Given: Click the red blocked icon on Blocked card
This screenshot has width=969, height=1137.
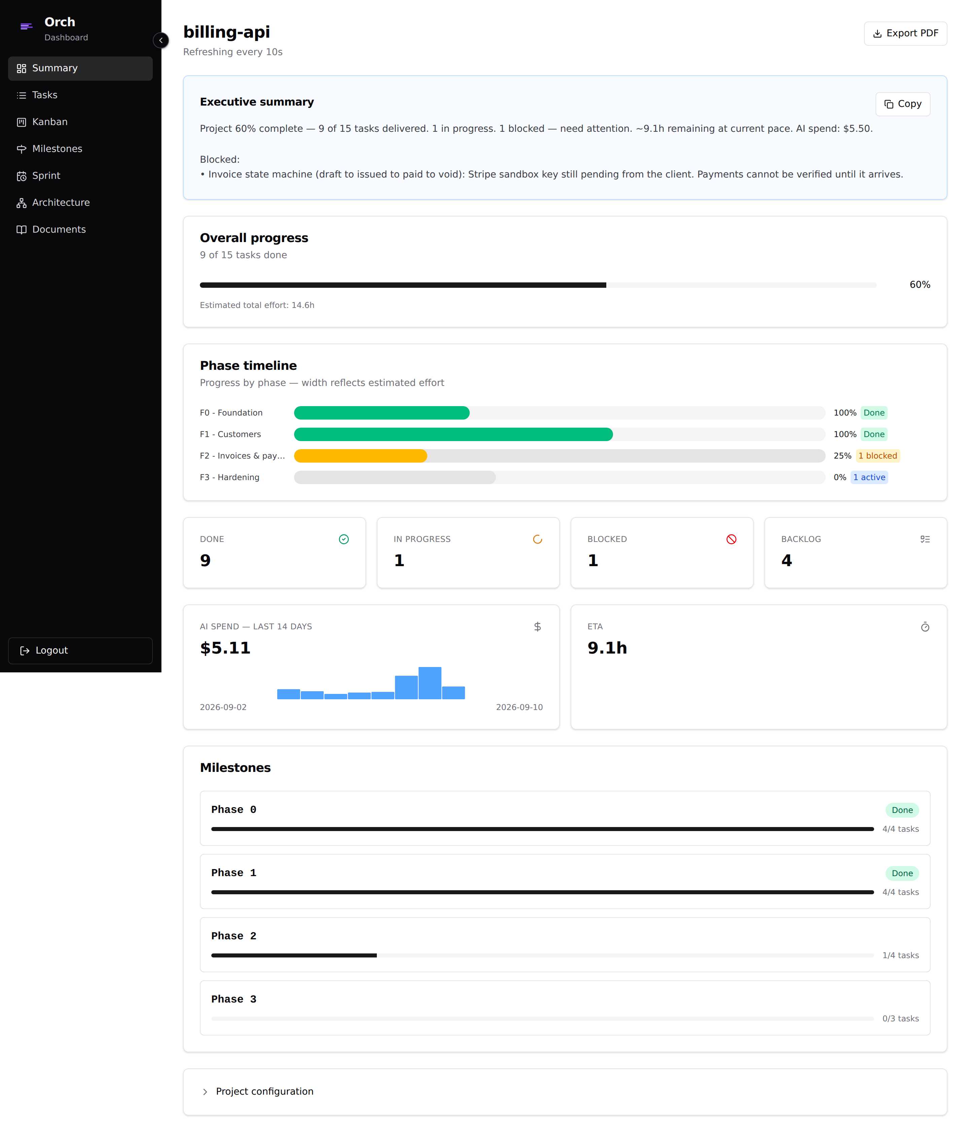Looking at the screenshot, I should click(x=731, y=539).
